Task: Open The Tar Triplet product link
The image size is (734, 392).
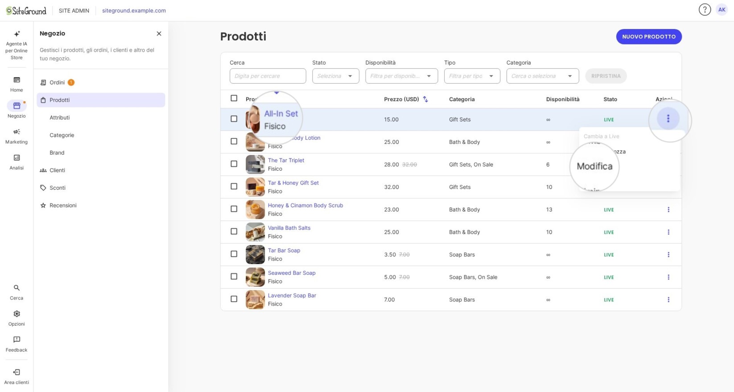Action: coord(286,160)
